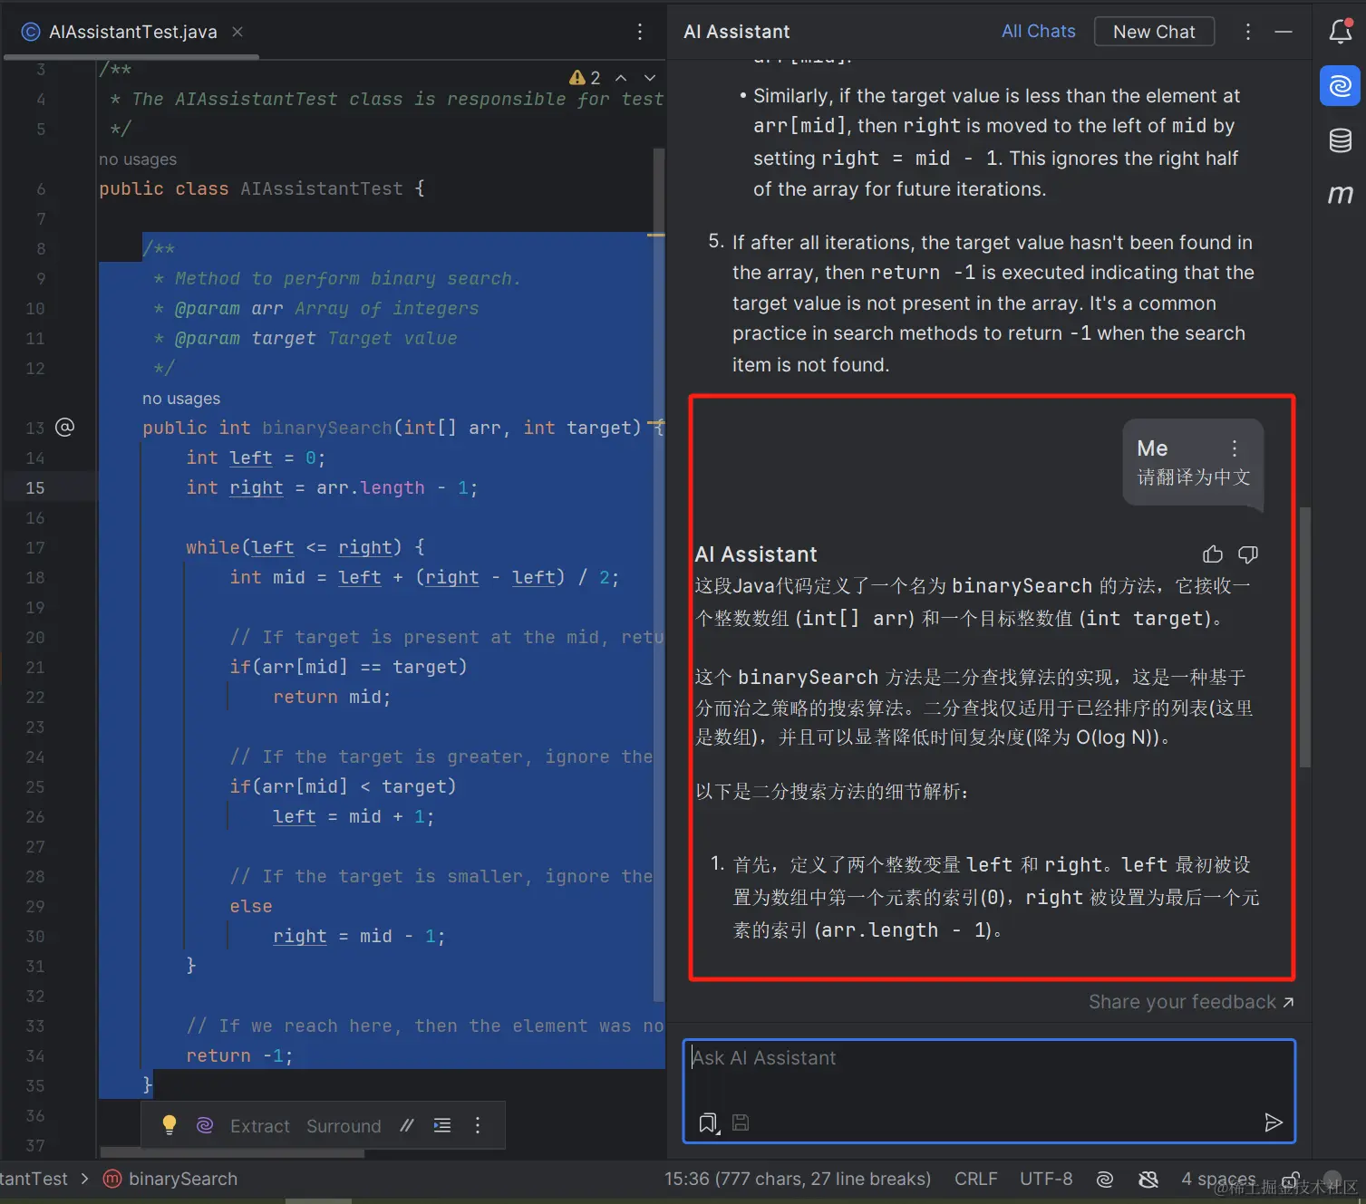1366x1204 pixels.
Task: Open the AI Assistant options kebab menu
Action: tap(1247, 31)
